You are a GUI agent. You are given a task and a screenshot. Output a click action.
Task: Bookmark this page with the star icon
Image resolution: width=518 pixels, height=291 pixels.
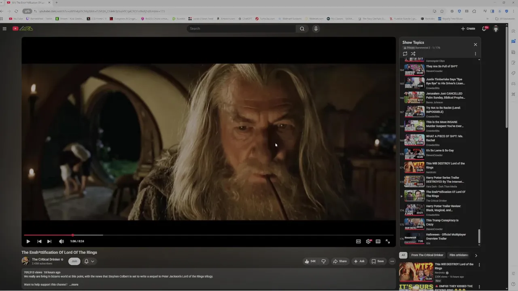(x=442, y=11)
